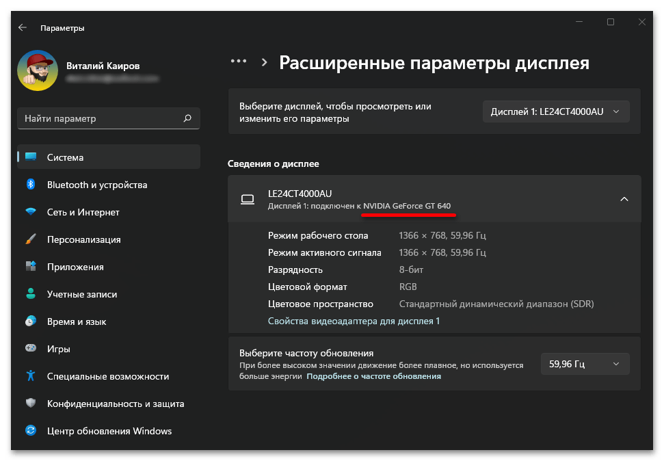Click the 'RGB' color format value

click(x=408, y=287)
